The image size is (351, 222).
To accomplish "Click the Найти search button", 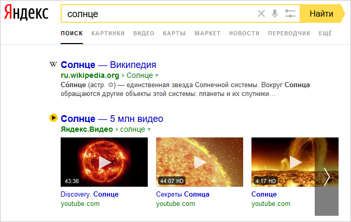I will (321, 13).
